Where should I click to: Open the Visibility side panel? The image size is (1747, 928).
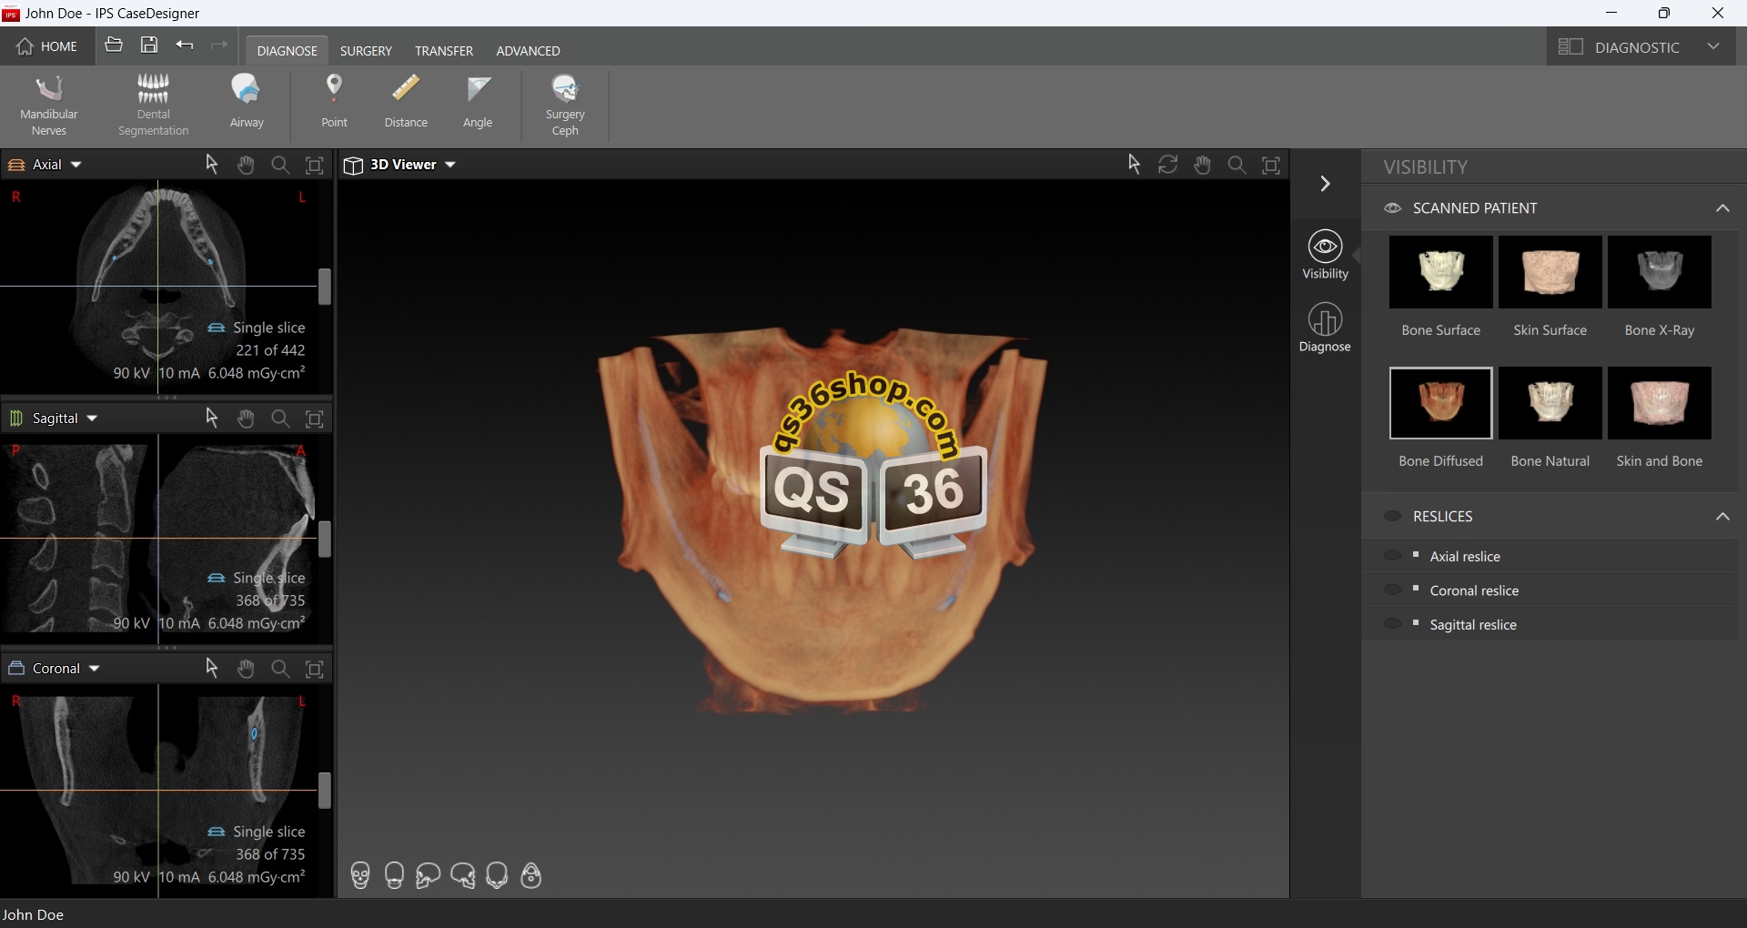pos(1325,255)
